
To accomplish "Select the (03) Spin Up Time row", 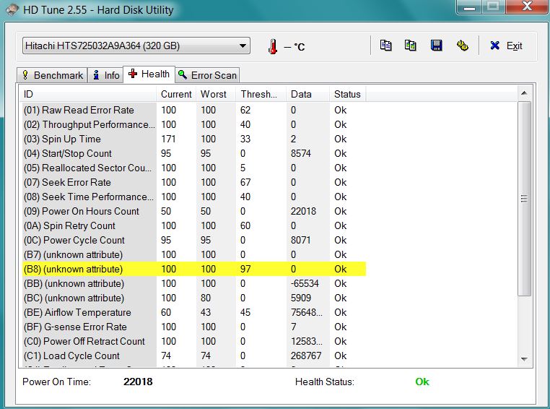I will tap(194, 139).
